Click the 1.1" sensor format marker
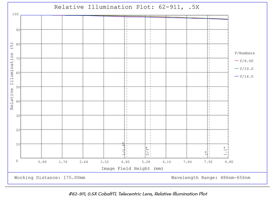The image size is (274, 198). tap(225, 151)
